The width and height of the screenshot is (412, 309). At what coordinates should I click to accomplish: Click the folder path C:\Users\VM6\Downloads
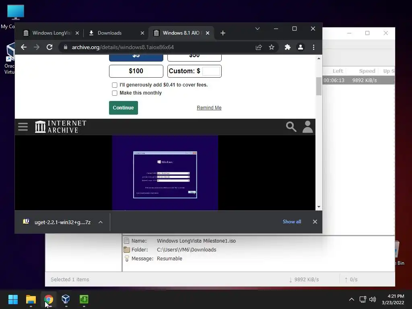[186, 250]
